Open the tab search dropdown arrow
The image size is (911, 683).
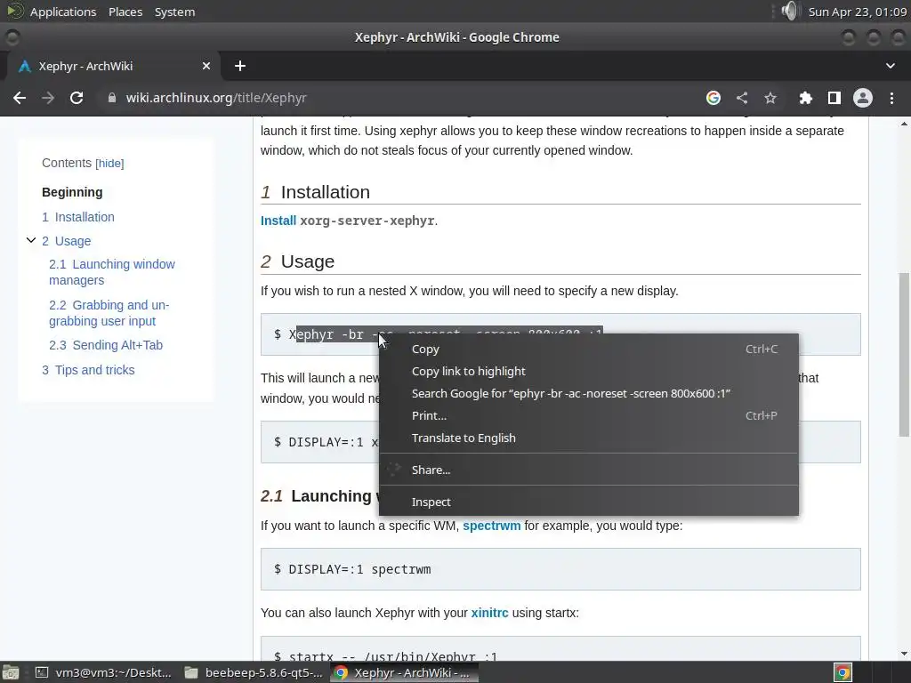point(890,66)
